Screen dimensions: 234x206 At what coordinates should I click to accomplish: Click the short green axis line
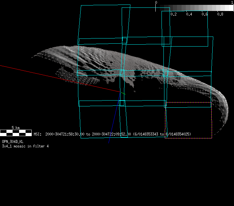coord(123,93)
